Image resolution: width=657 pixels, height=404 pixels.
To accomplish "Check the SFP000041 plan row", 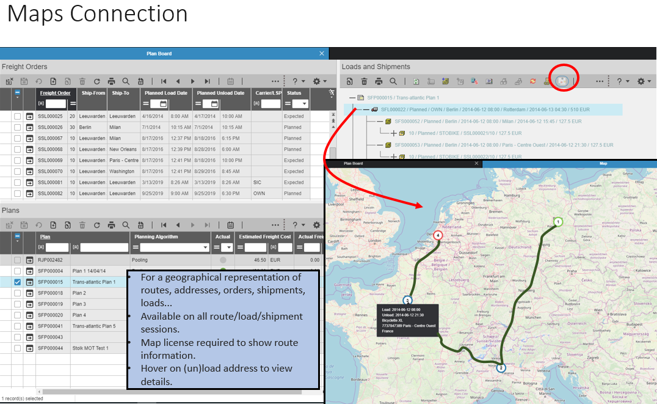I will 17,326.
